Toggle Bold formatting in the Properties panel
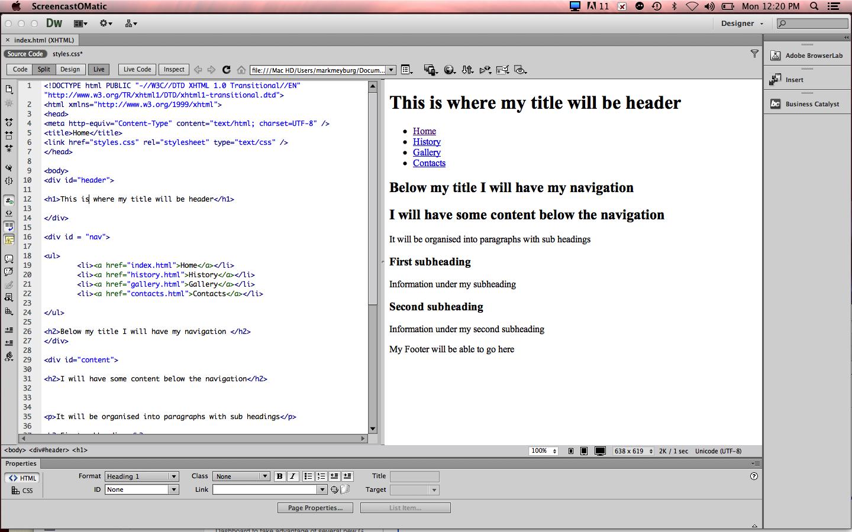This screenshot has width=852, height=532. [x=279, y=476]
